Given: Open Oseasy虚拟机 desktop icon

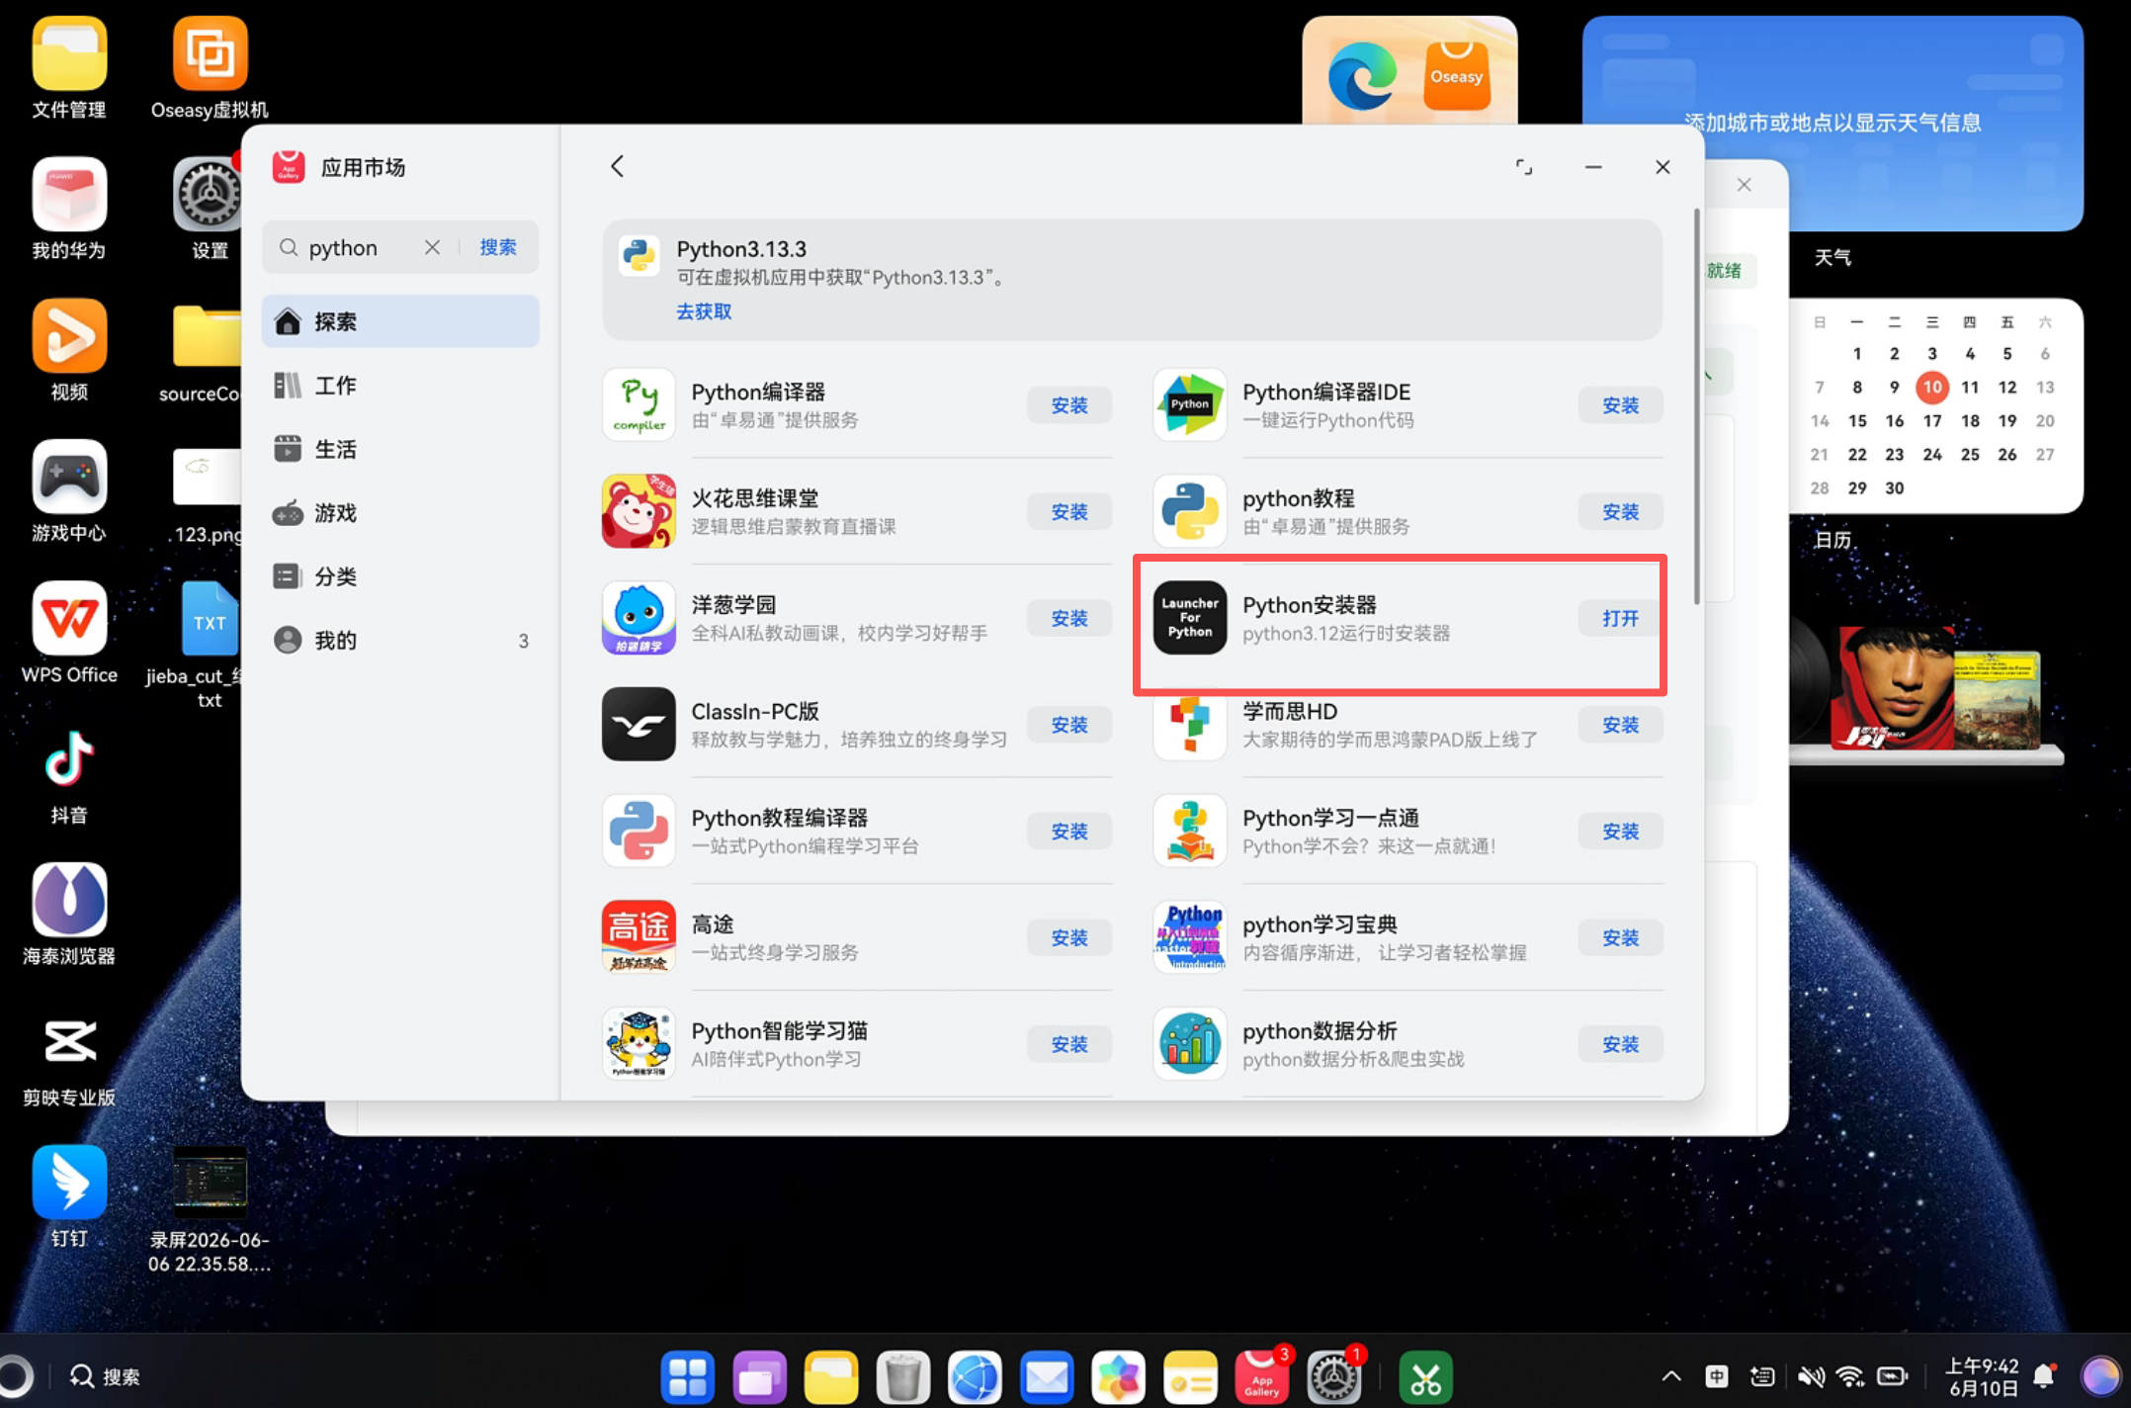Looking at the screenshot, I should coord(210,54).
